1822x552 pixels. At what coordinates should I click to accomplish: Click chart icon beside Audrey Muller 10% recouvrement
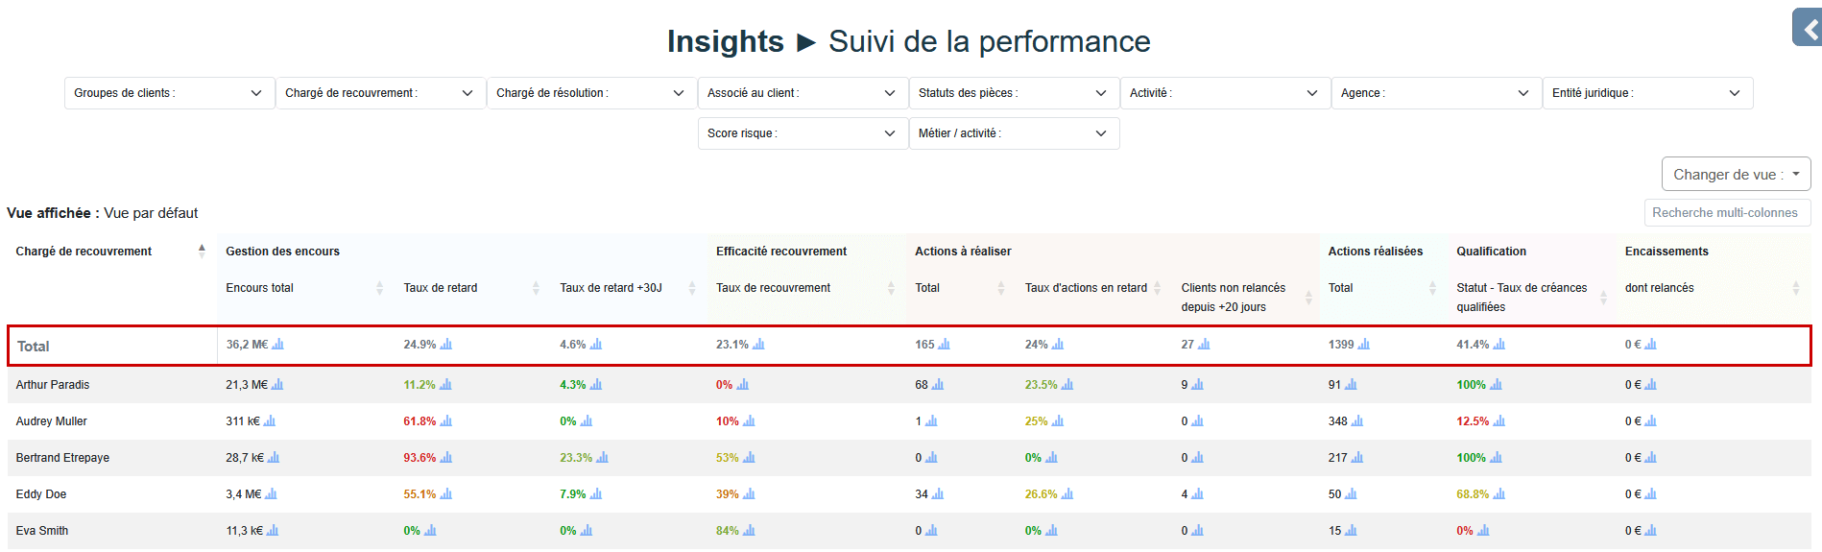750,421
